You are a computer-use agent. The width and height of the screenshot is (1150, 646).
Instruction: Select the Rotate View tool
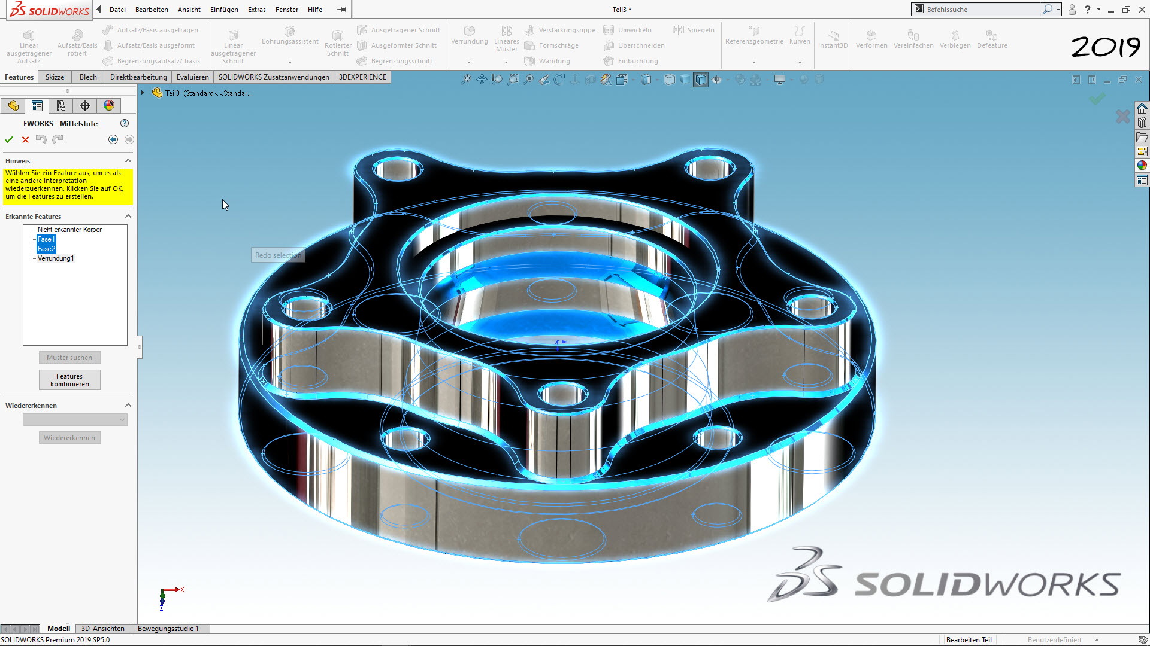coord(559,80)
